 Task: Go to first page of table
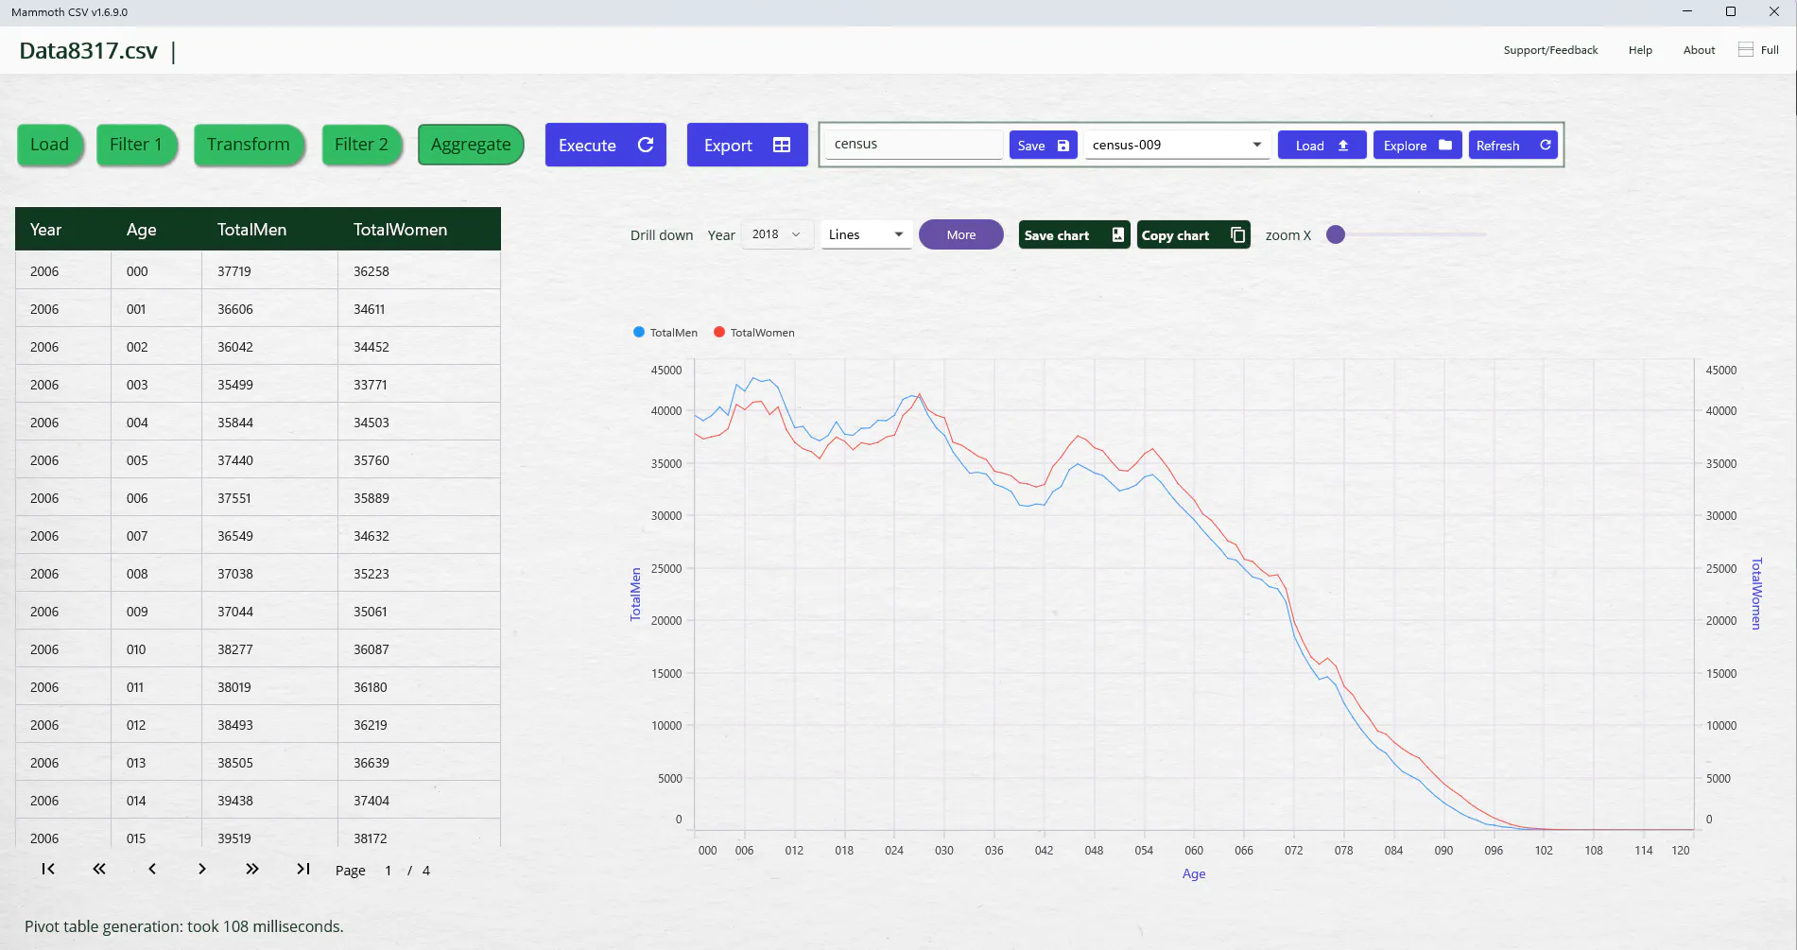click(x=48, y=869)
